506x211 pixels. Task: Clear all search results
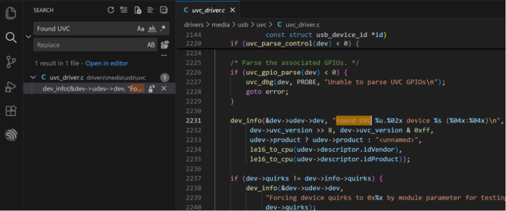pos(123,10)
